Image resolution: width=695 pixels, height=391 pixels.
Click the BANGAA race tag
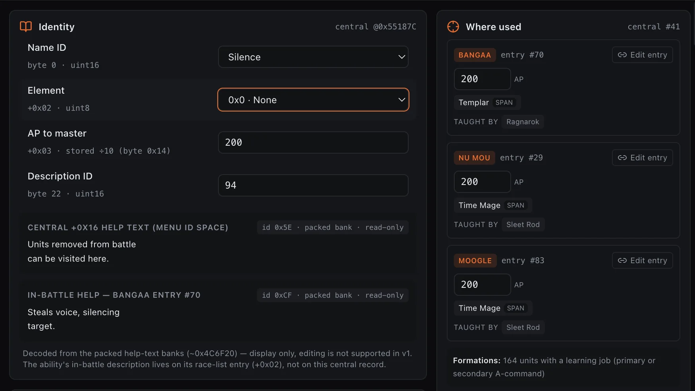(x=475, y=55)
